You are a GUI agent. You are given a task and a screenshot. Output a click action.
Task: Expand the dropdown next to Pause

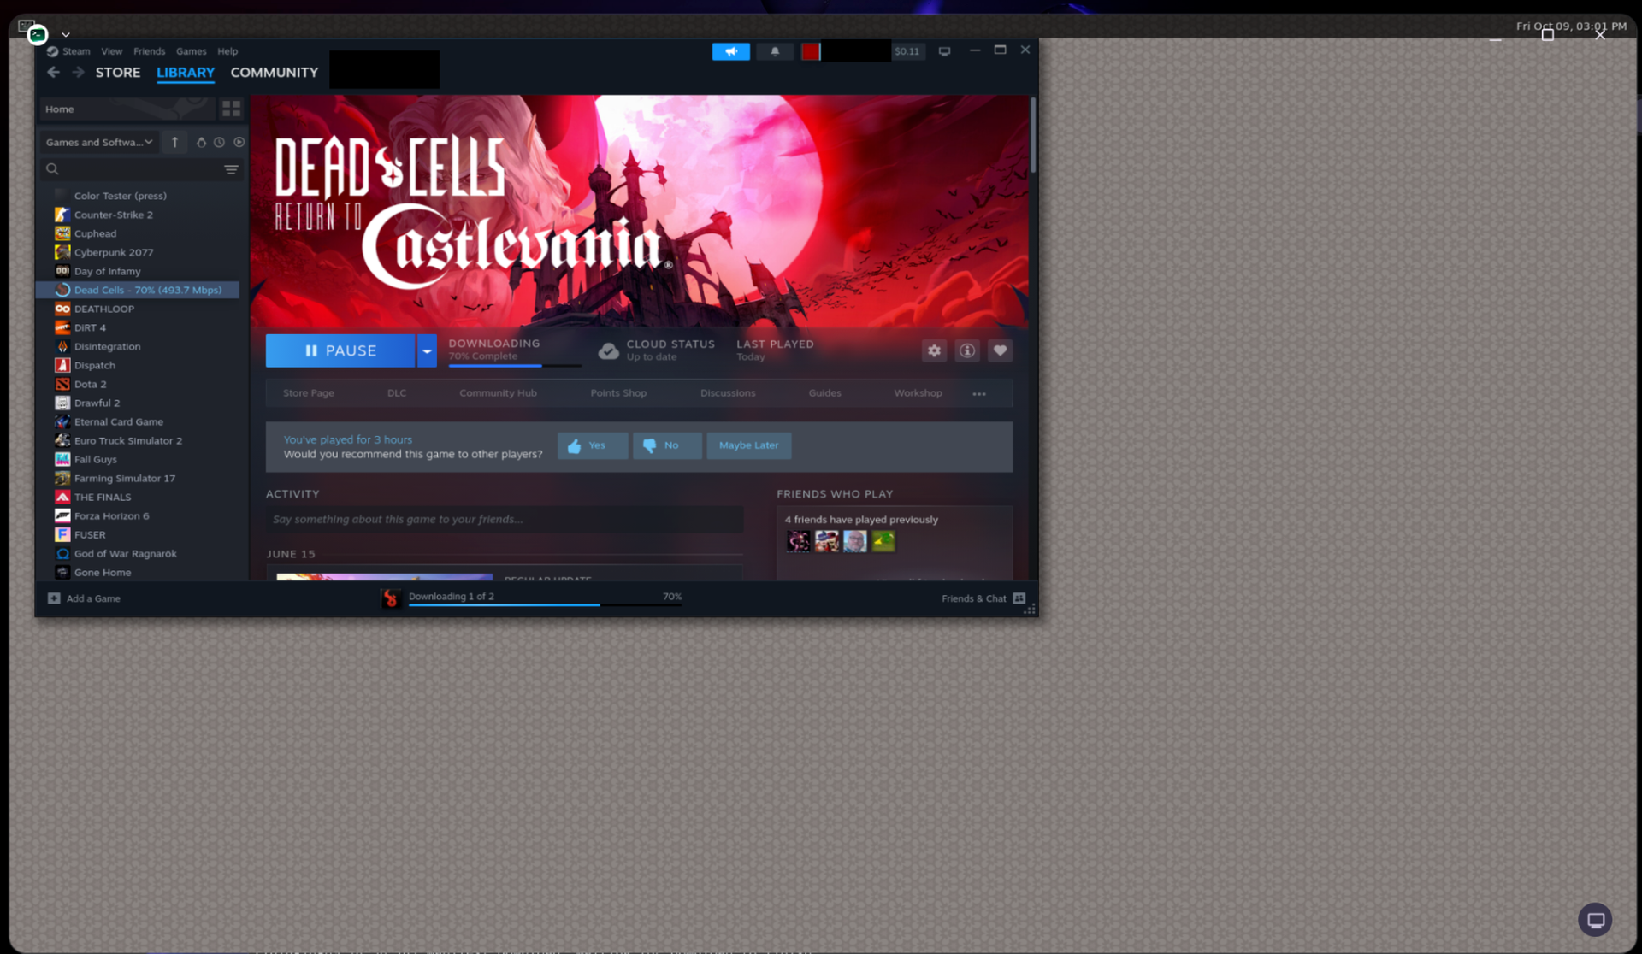[427, 350]
